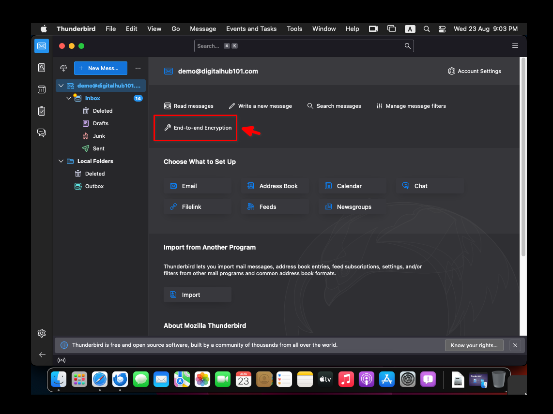553x414 pixels.
Task: Open System Settings from the Dock
Action: [408, 380]
